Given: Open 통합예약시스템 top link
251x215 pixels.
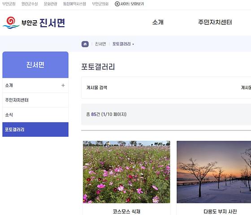Looking at the screenshot, I should (x=74, y=4).
